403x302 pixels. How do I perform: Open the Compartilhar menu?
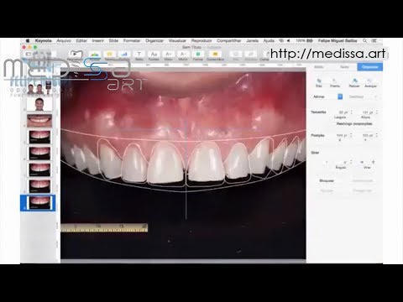click(x=229, y=41)
